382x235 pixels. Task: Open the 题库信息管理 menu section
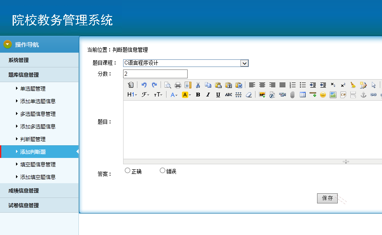40,75
